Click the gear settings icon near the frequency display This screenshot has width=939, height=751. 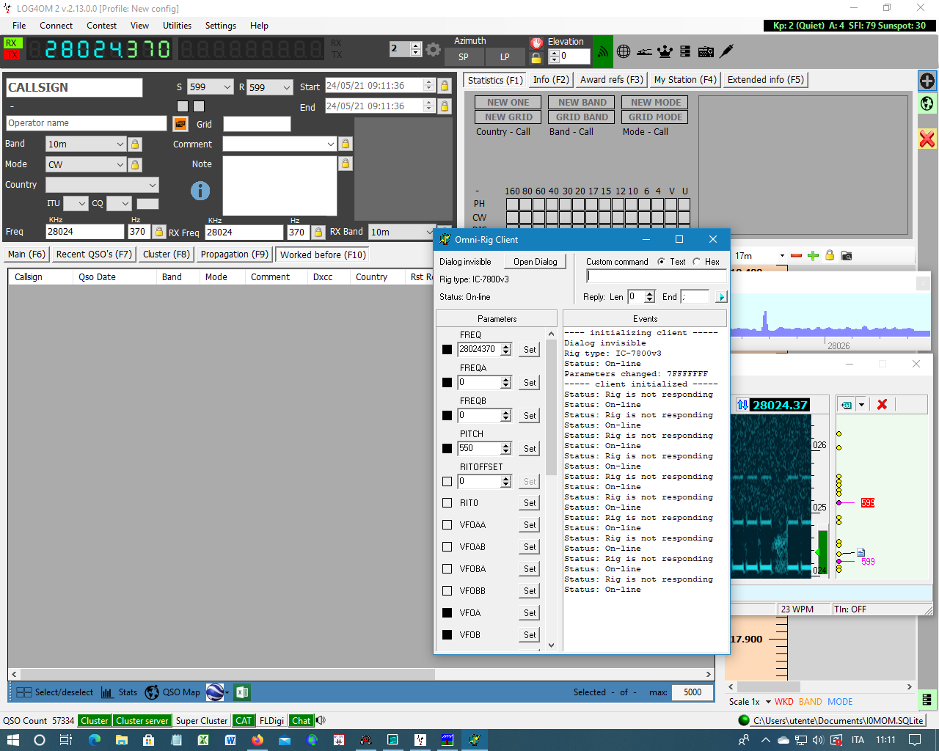point(434,50)
